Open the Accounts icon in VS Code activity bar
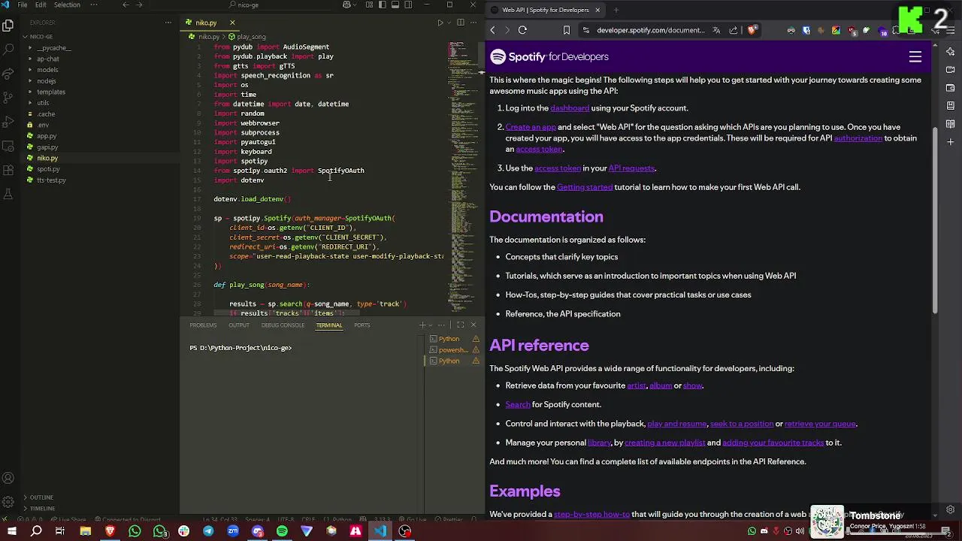 pyautogui.click(x=8, y=478)
